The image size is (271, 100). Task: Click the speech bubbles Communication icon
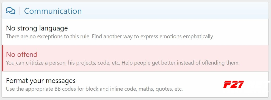pos(10,11)
